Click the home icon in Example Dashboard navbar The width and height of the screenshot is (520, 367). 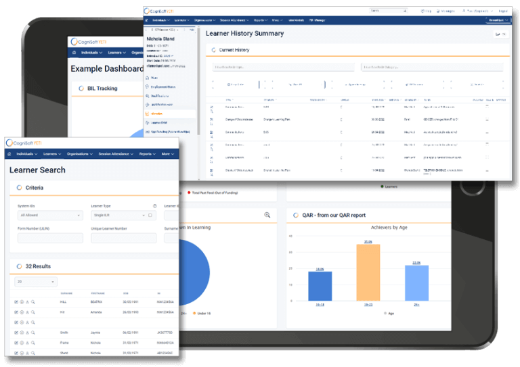[x=74, y=53]
